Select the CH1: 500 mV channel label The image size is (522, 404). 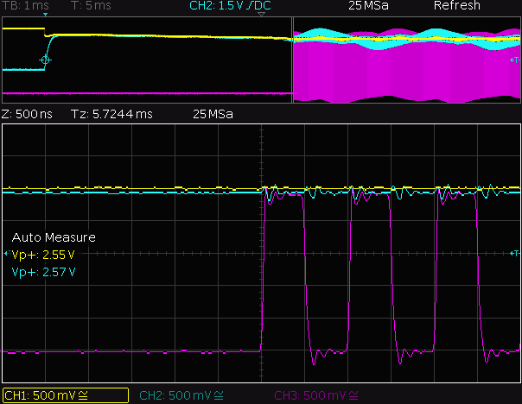[66, 395]
